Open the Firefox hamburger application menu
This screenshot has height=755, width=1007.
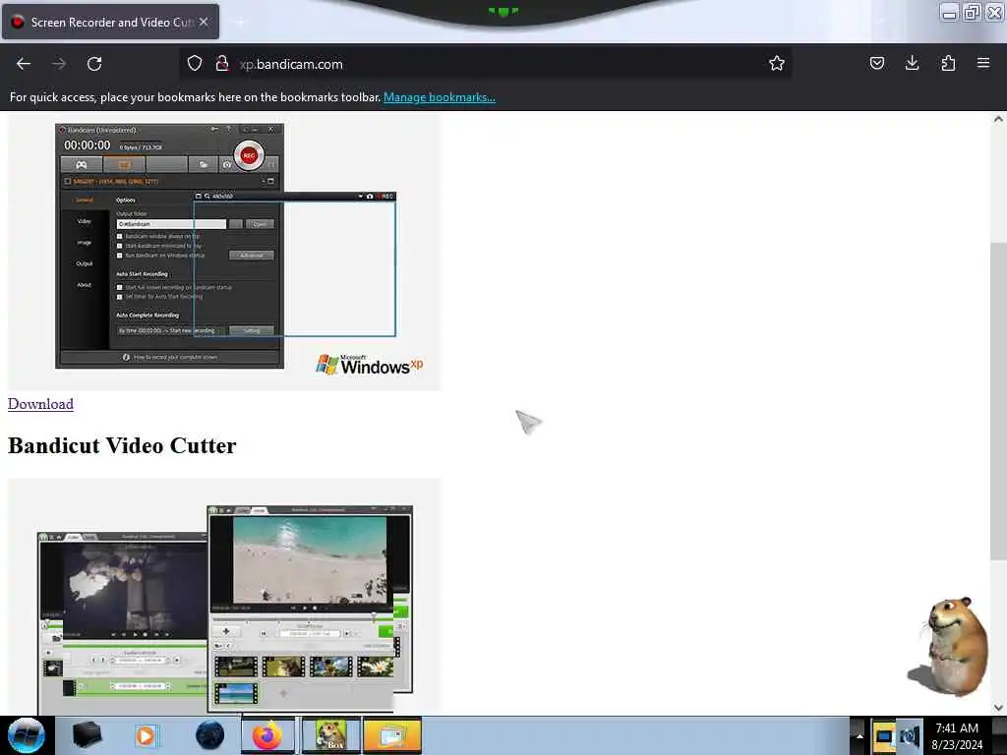[983, 63]
